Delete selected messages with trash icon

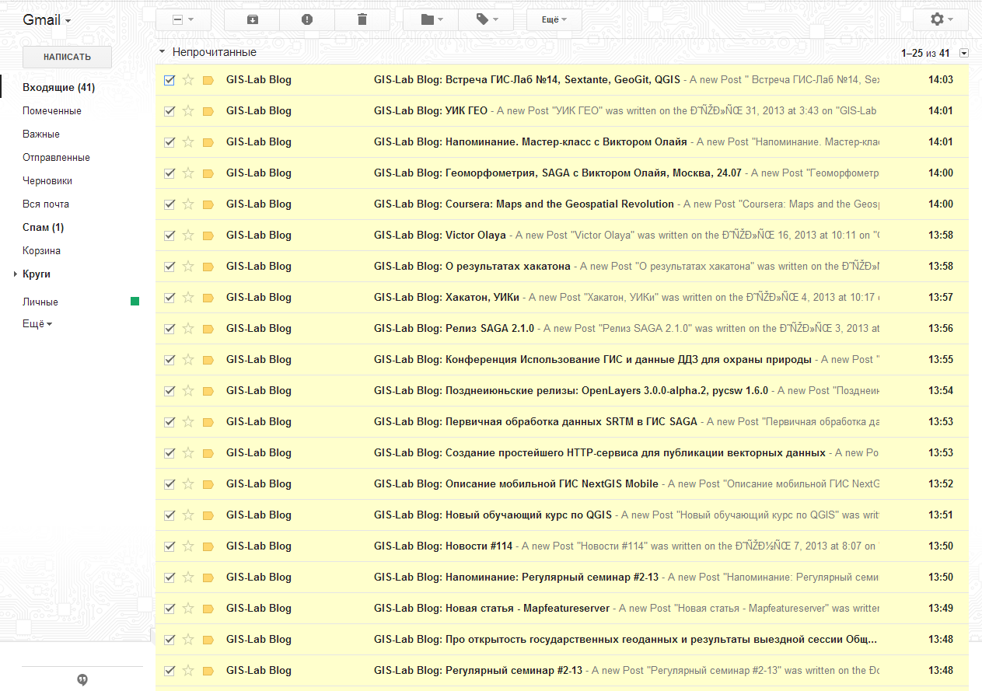tap(362, 19)
